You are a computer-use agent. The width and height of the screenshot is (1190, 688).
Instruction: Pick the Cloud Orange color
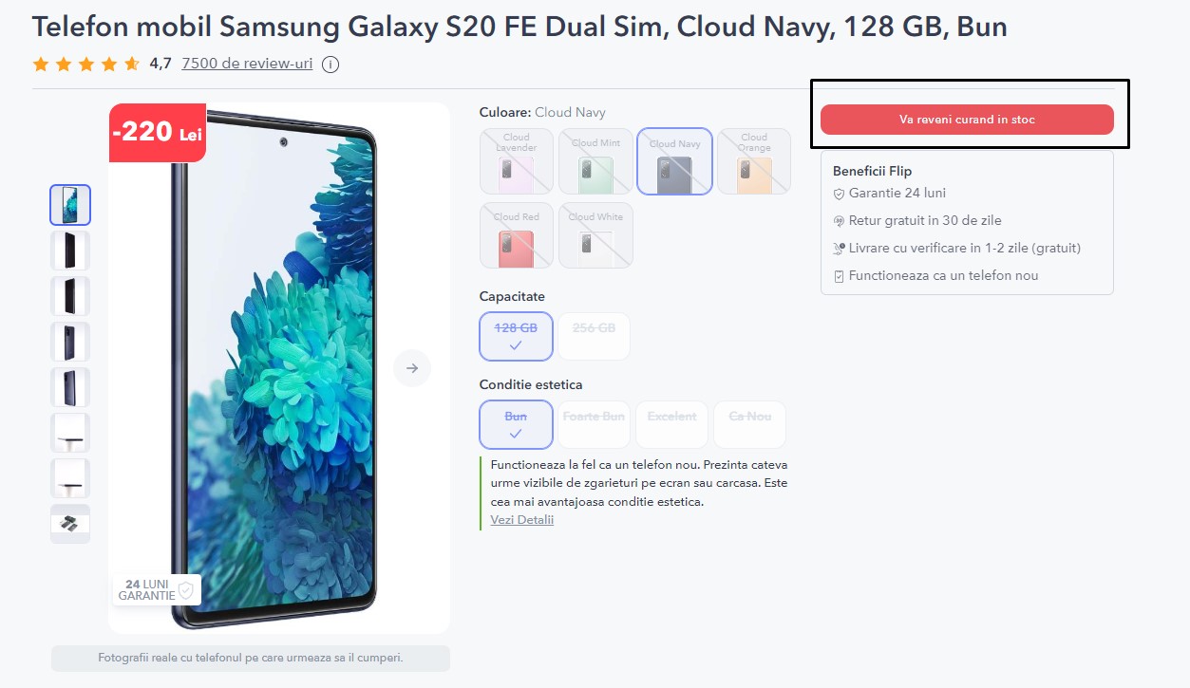[x=754, y=161]
